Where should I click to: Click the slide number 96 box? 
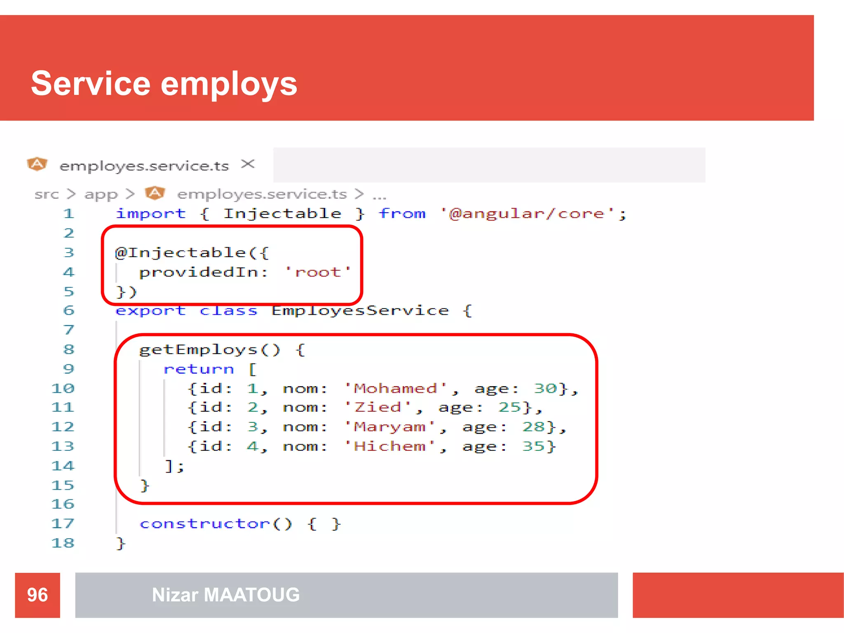click(38, 595)
